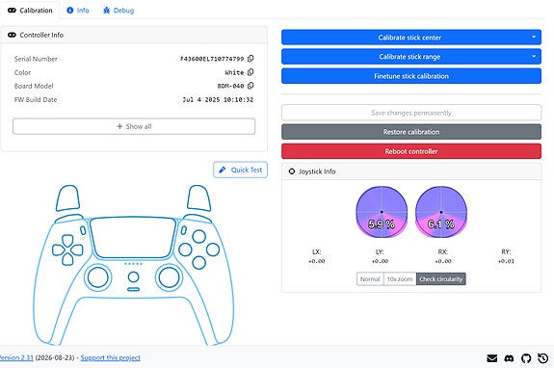Viewport: 554px width, 368px height.
Task: Click the d-pad down on controller diagram
Action: coord(67,259)
